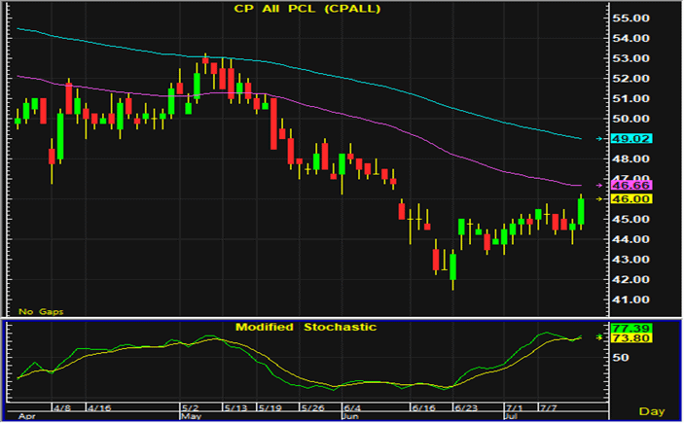684x423 pixels.
Task: Click the May month label
Action: pos(191,416)
